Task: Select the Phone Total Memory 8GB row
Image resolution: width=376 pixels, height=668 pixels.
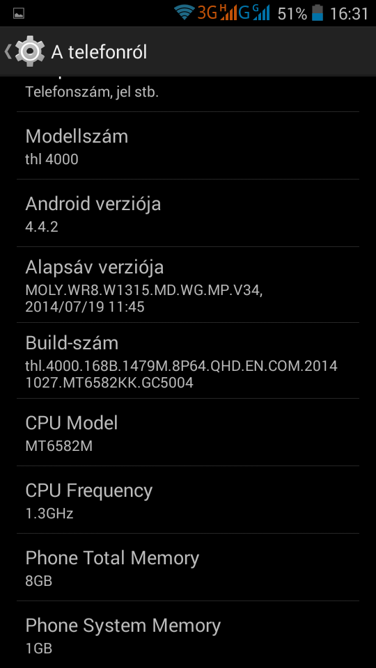Action: tap(188, 567)
